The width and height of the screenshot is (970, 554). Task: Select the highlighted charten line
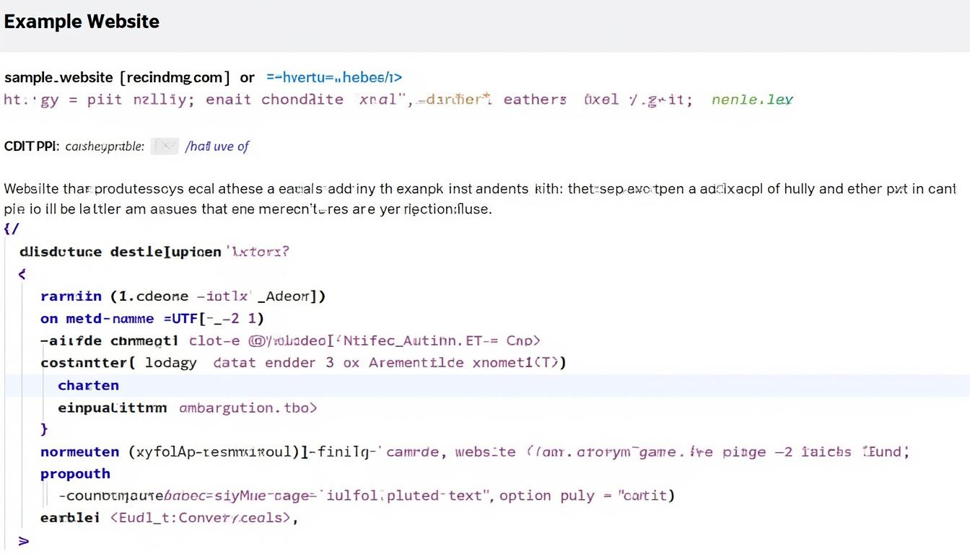487,385
